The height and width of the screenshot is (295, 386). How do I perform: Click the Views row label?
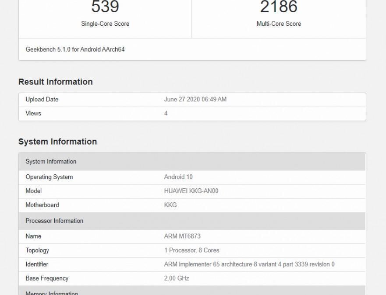[33, 114]
